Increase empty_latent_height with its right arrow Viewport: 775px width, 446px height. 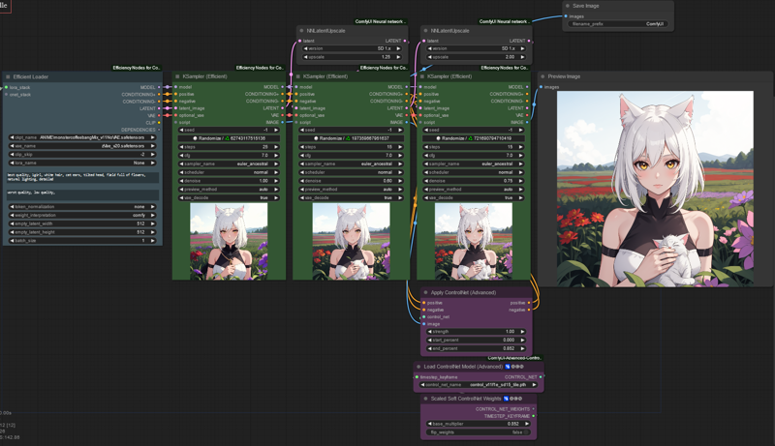click(153, 232)
